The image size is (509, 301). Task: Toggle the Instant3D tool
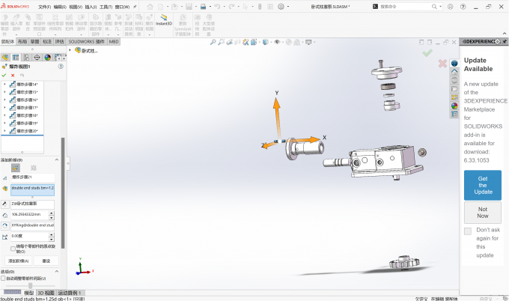click(x=164, y=20)
